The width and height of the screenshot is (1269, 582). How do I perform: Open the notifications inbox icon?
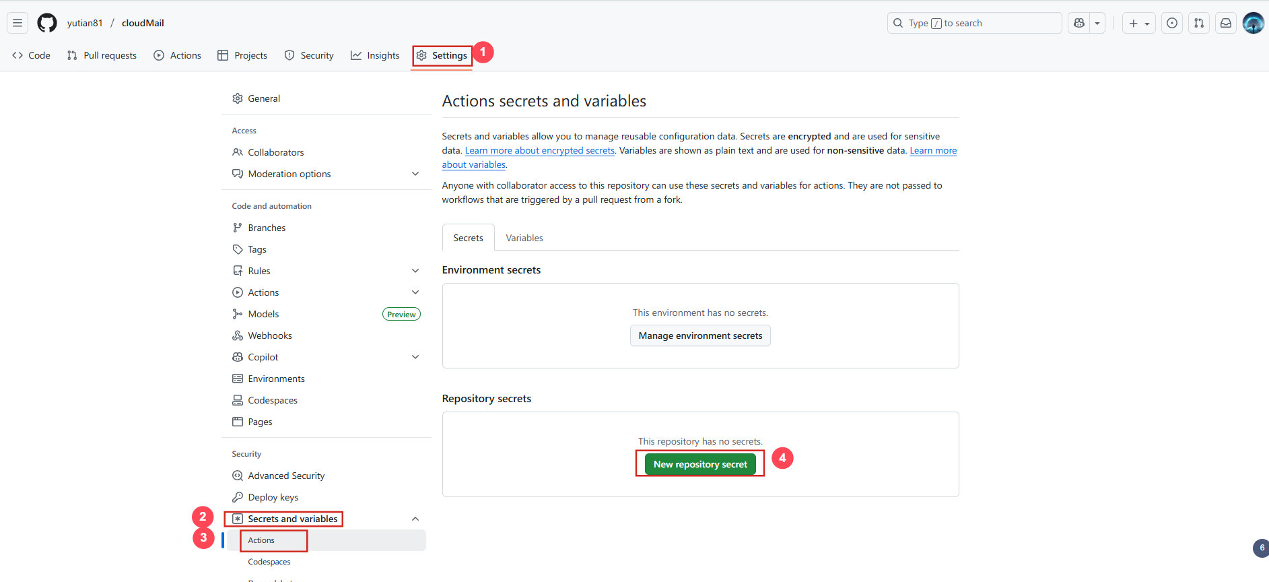click(1226, 23)
